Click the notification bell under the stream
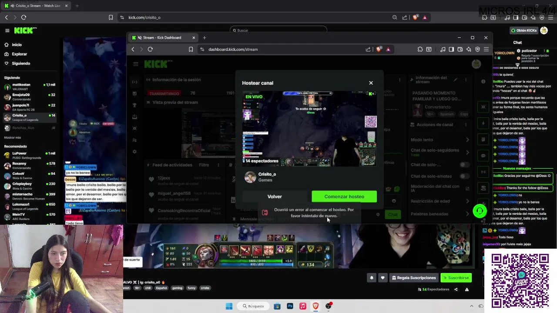The height and width of the screenshot is (313, 557). (372, 278)
